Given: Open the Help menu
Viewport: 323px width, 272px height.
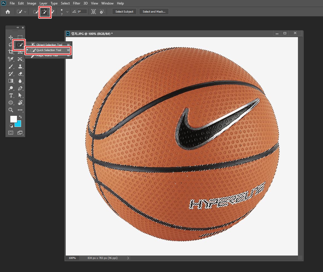Looking at the screenshot, I should [x=120, y=3].
